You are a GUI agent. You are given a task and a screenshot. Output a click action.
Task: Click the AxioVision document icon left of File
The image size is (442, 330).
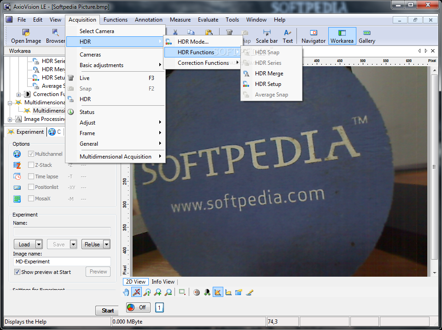[9, 19]
